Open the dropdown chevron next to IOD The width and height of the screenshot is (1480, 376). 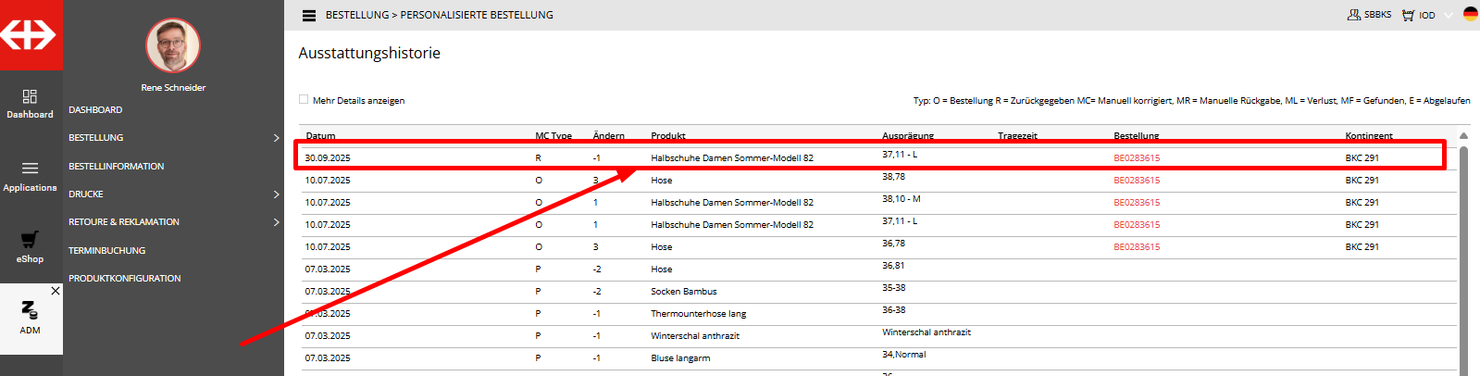(x=1449, y=15)
